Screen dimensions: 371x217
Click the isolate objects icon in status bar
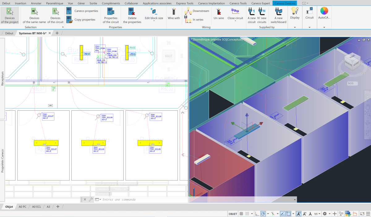click(341, 214)
